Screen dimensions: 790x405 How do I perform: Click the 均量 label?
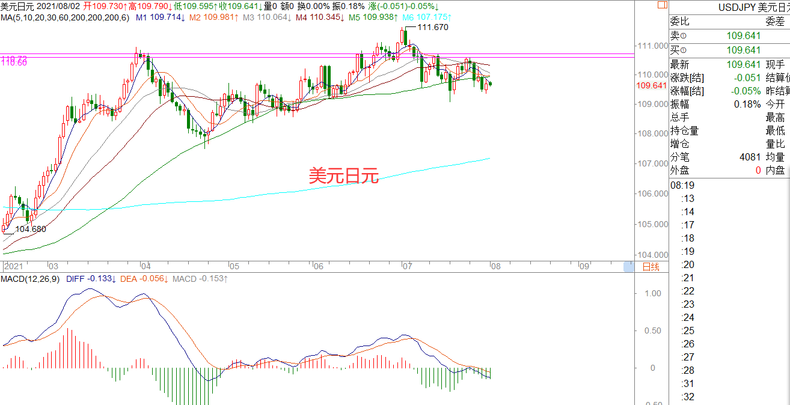[776, 157]
